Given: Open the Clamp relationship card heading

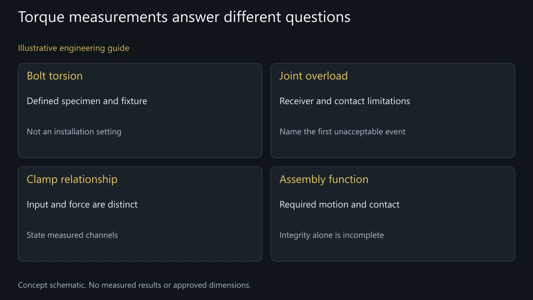Looking at the screenshot, I should coord(72,180).
